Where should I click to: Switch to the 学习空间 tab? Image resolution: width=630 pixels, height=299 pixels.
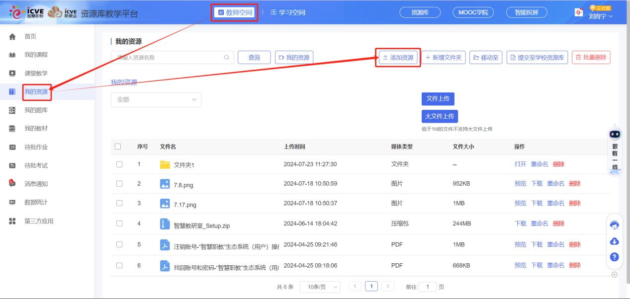[x=288, y=12]
